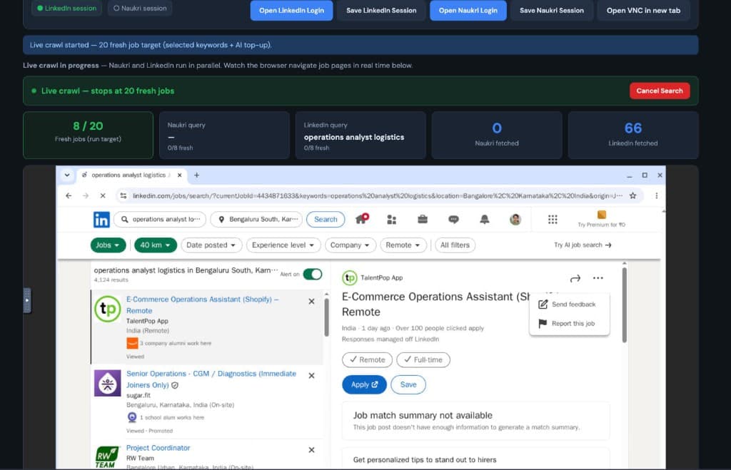Screen dimensions: 731x470
Task: Open Senior Operations - CGM / Diagnostics job link
Action: coord(211,379)
